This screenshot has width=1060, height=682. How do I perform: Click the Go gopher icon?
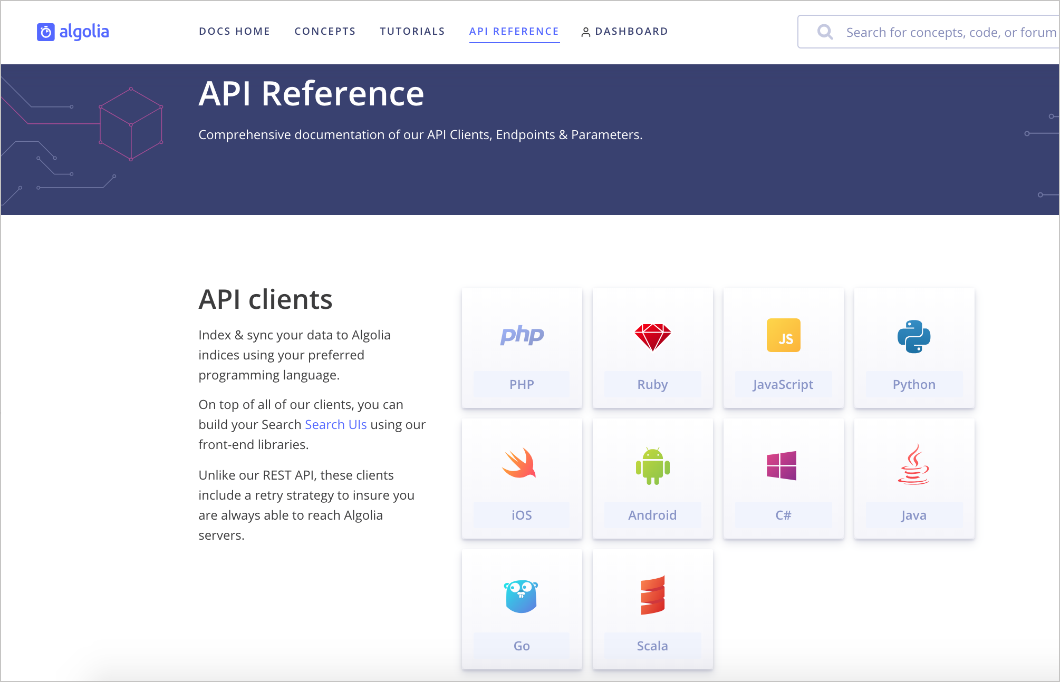521,596
